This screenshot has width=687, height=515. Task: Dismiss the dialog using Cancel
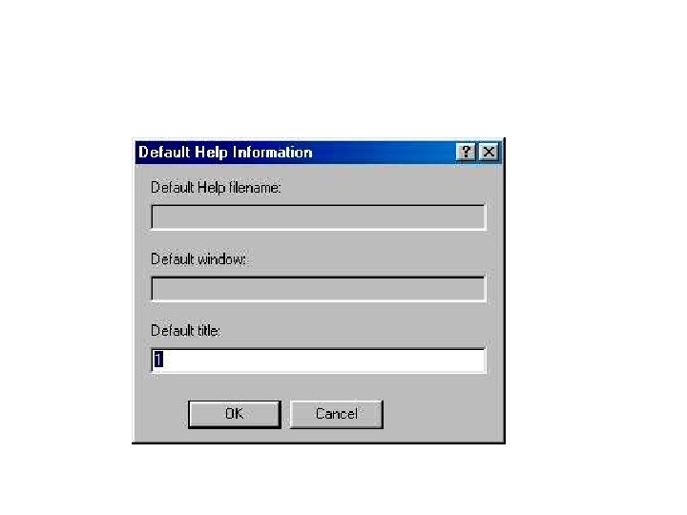[337, 414]
